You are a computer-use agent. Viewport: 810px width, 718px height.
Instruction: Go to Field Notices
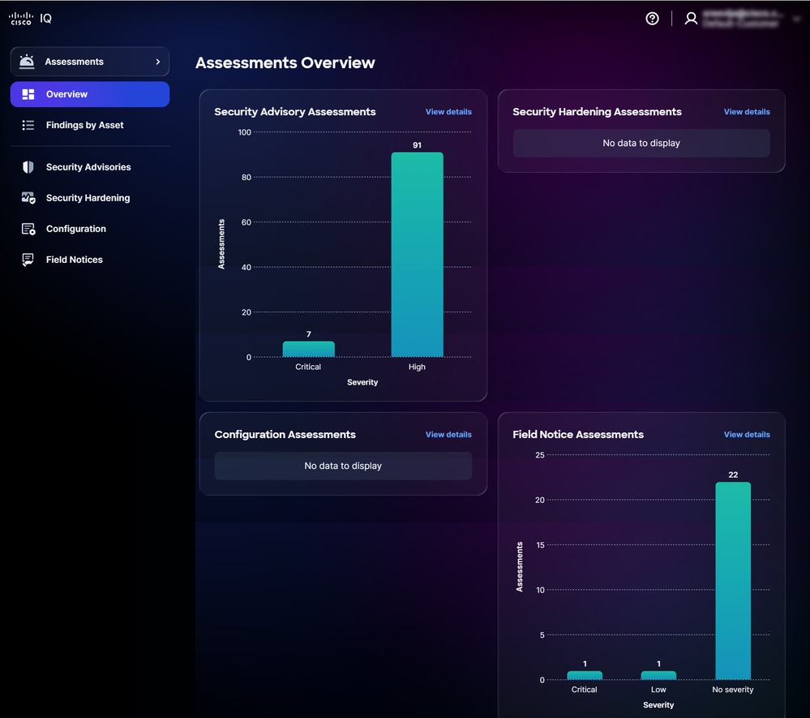coord(75,260)
